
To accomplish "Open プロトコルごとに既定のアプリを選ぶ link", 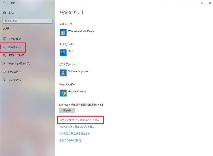I will (x=77, y=127).
